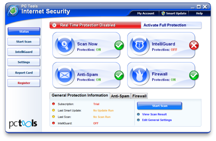This screenshot has height=141, width=216.
Task: Click the Anti-Spam card title
Action: (x=87, y=74)
